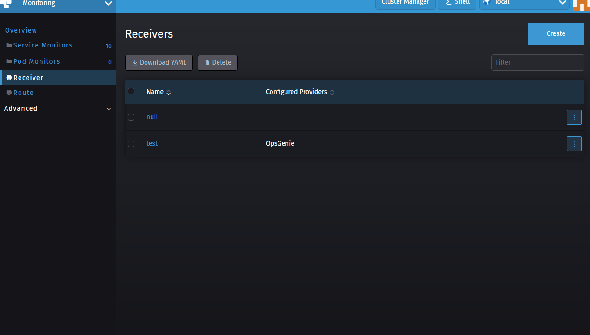The width and height of the screenshot is (590, 335).
Task: Toggle the select-all checkbox in table header
Action: 131,91
